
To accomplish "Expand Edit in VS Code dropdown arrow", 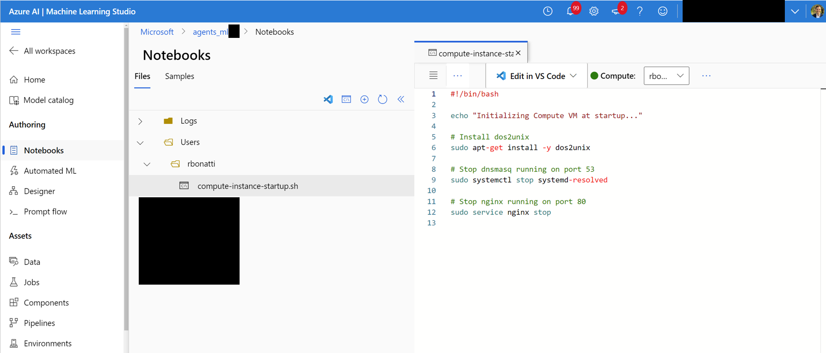I will click(x=573, y=76).
